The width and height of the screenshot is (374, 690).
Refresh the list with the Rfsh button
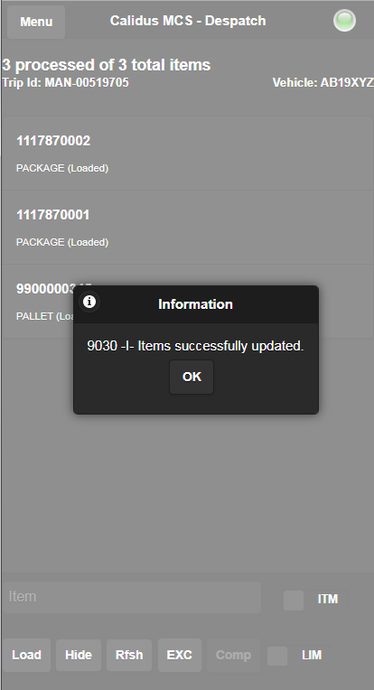(x=129, y=655)
